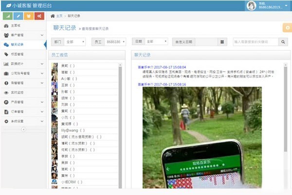Click the custom date input field
This screenshot has width=292, height=195.
(206, 42)
